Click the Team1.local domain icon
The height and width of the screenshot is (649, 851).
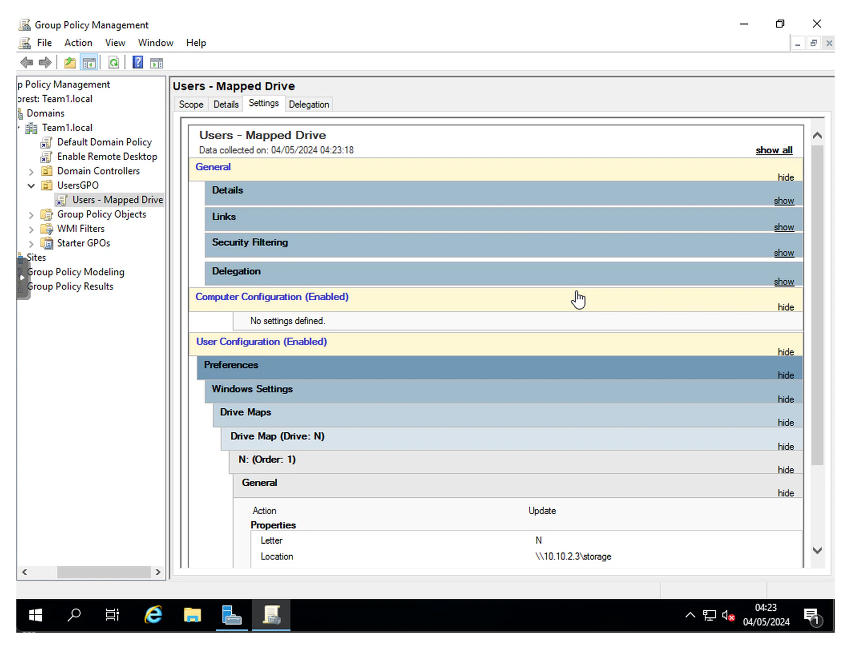point(32,128)
